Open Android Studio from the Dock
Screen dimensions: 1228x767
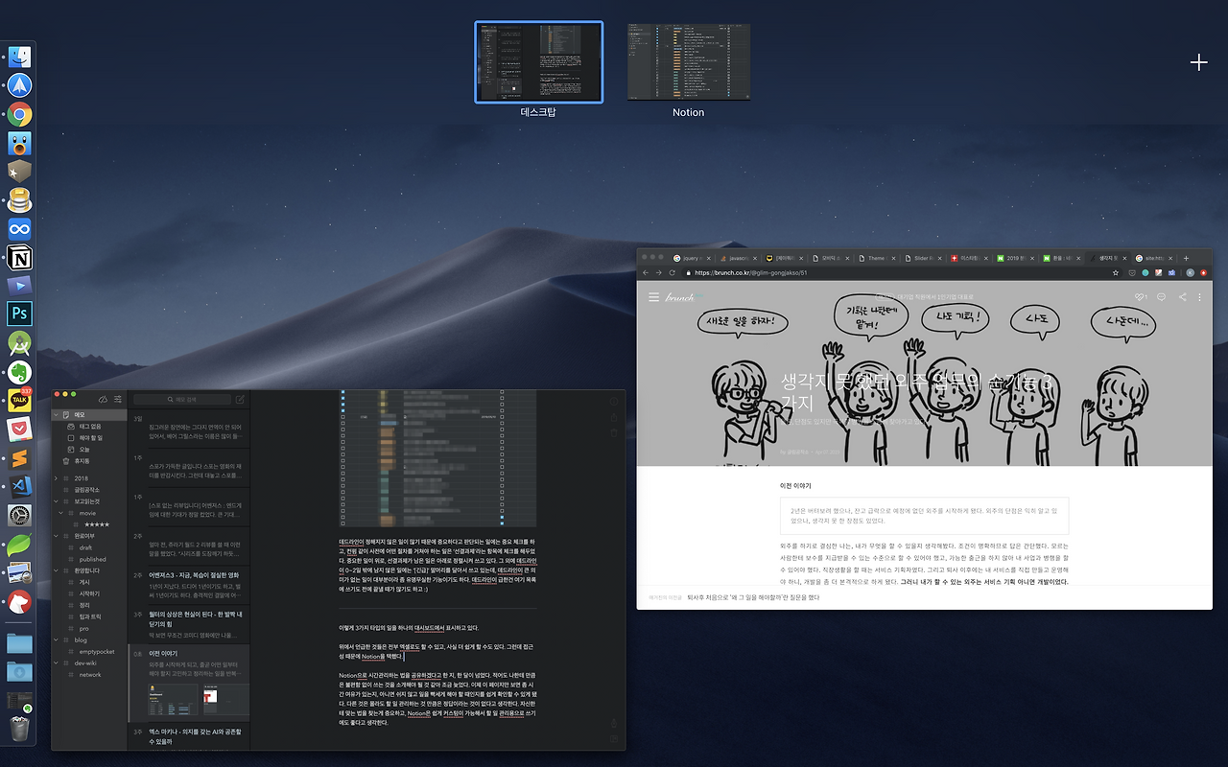(19, 342)
